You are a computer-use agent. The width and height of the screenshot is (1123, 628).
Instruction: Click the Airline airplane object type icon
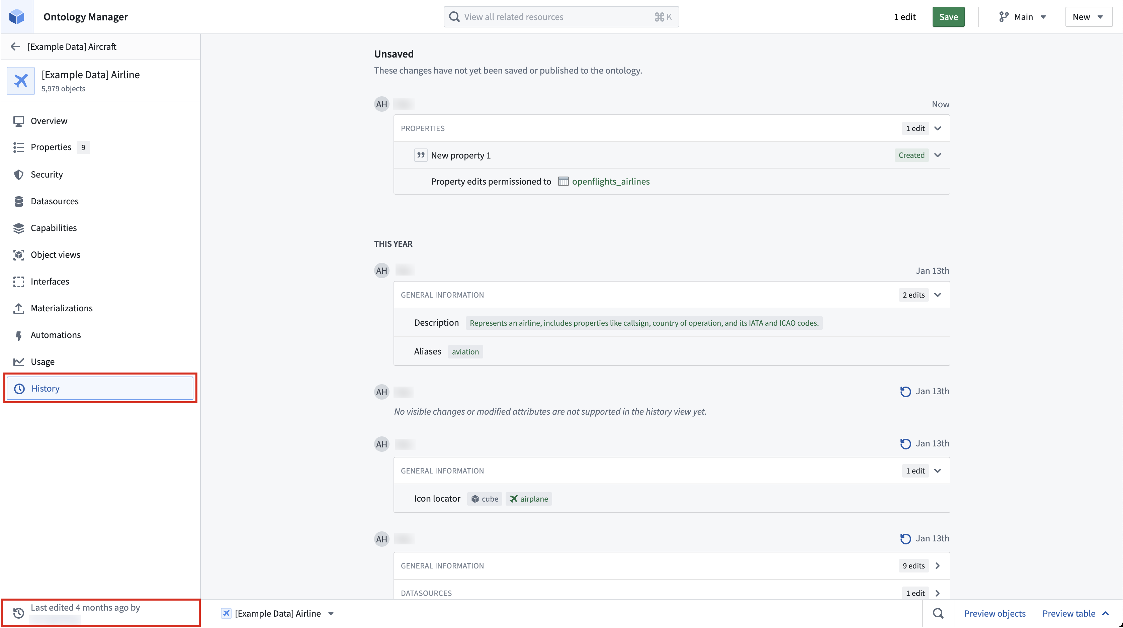coord(20,81)
